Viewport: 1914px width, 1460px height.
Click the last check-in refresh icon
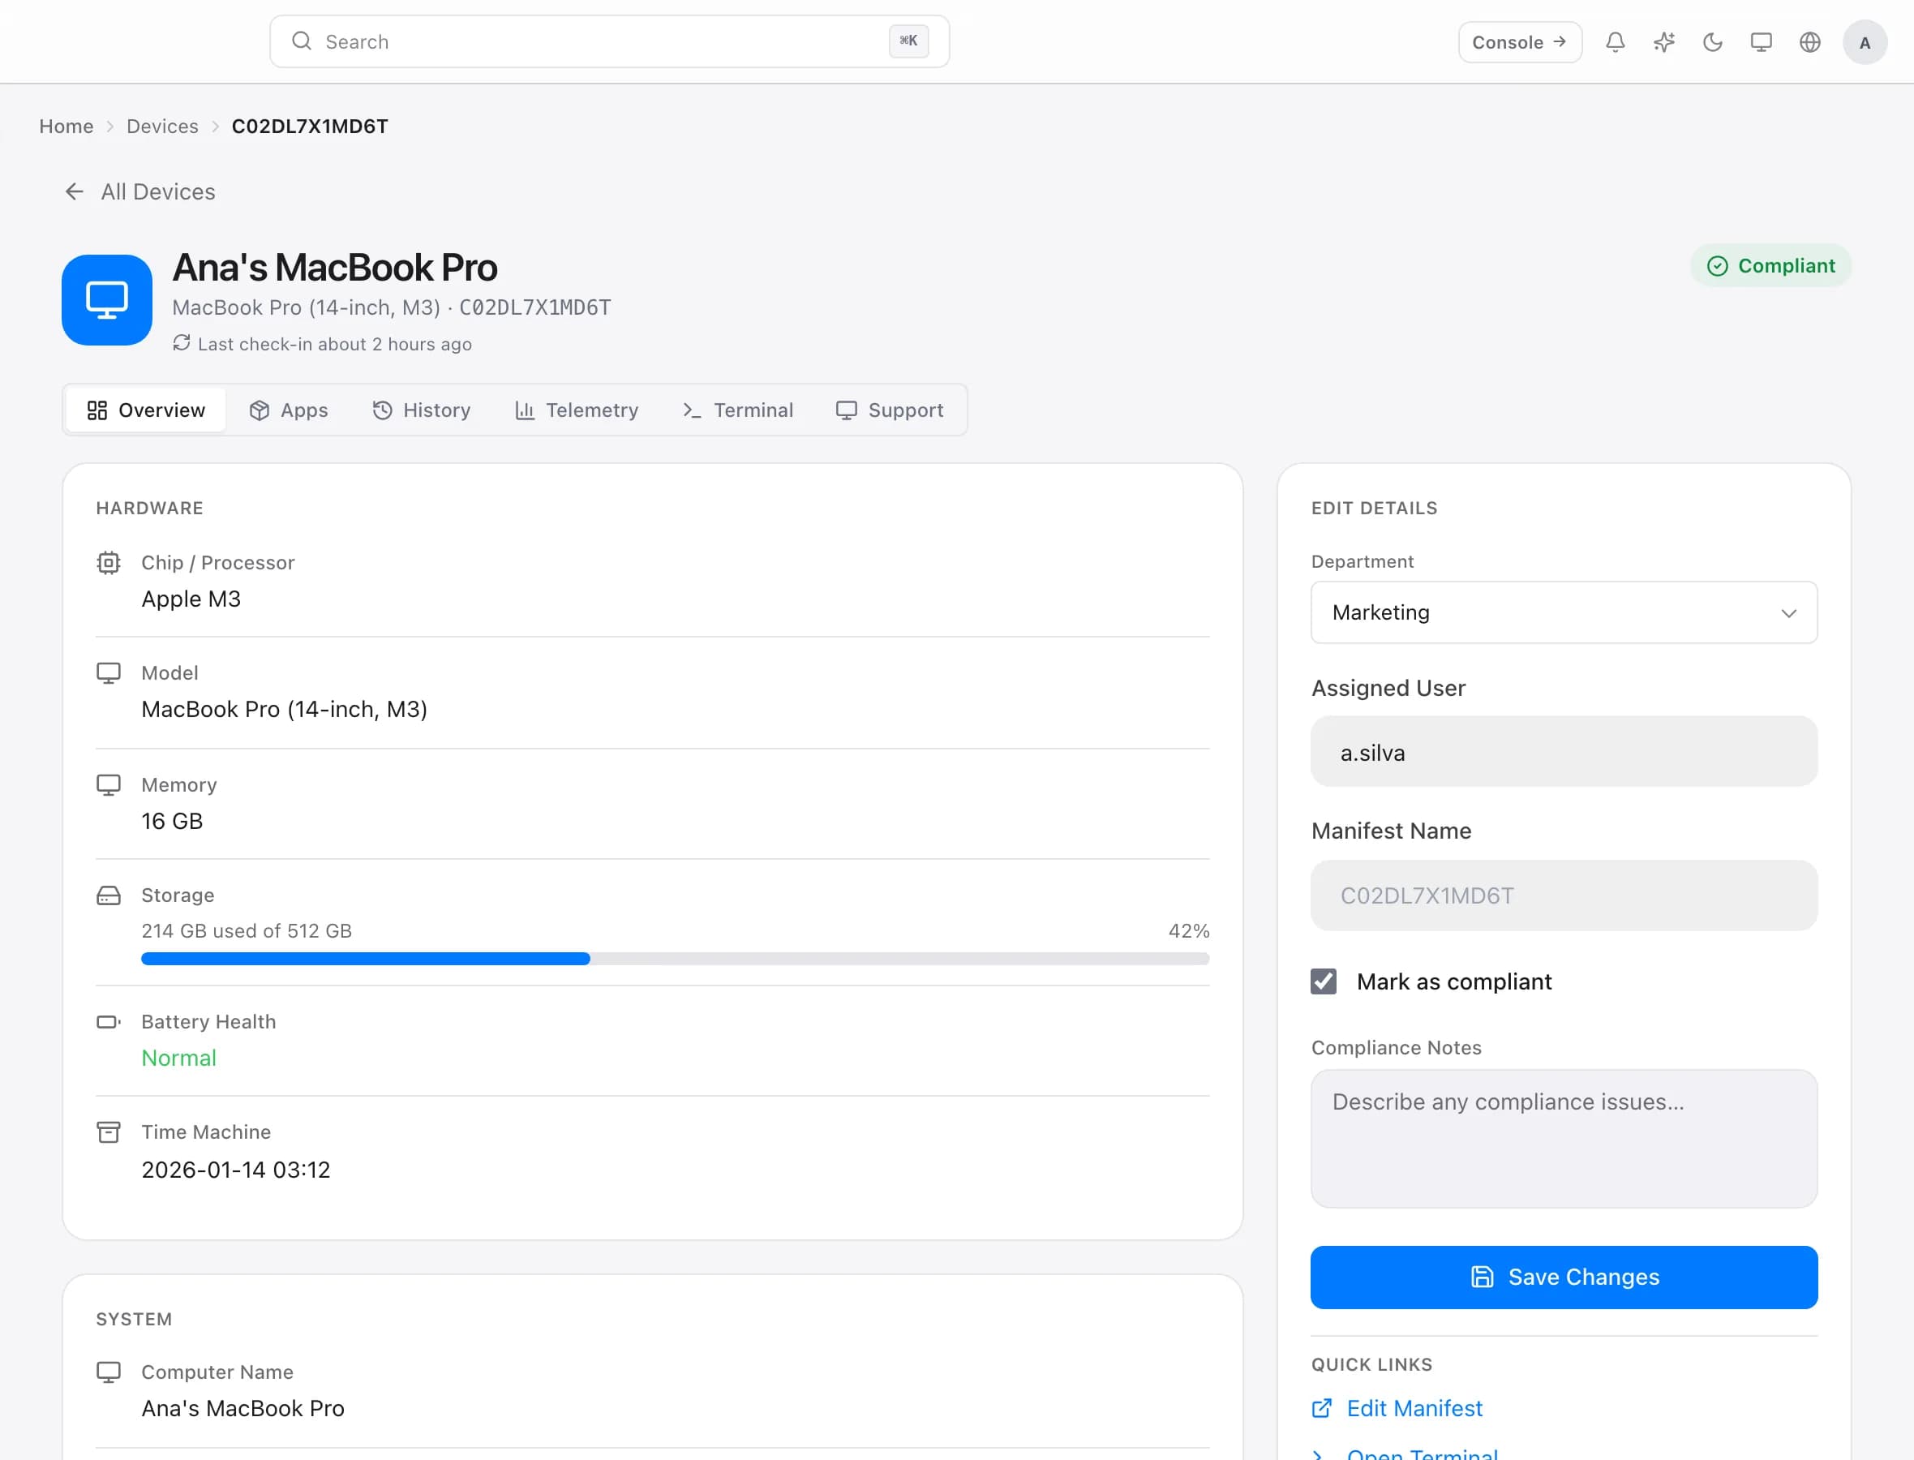coord(182,343)
